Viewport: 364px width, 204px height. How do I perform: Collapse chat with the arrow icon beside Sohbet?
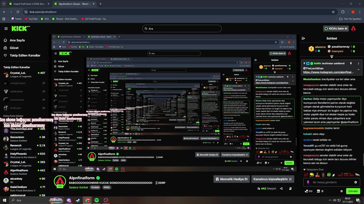point(303,38)
